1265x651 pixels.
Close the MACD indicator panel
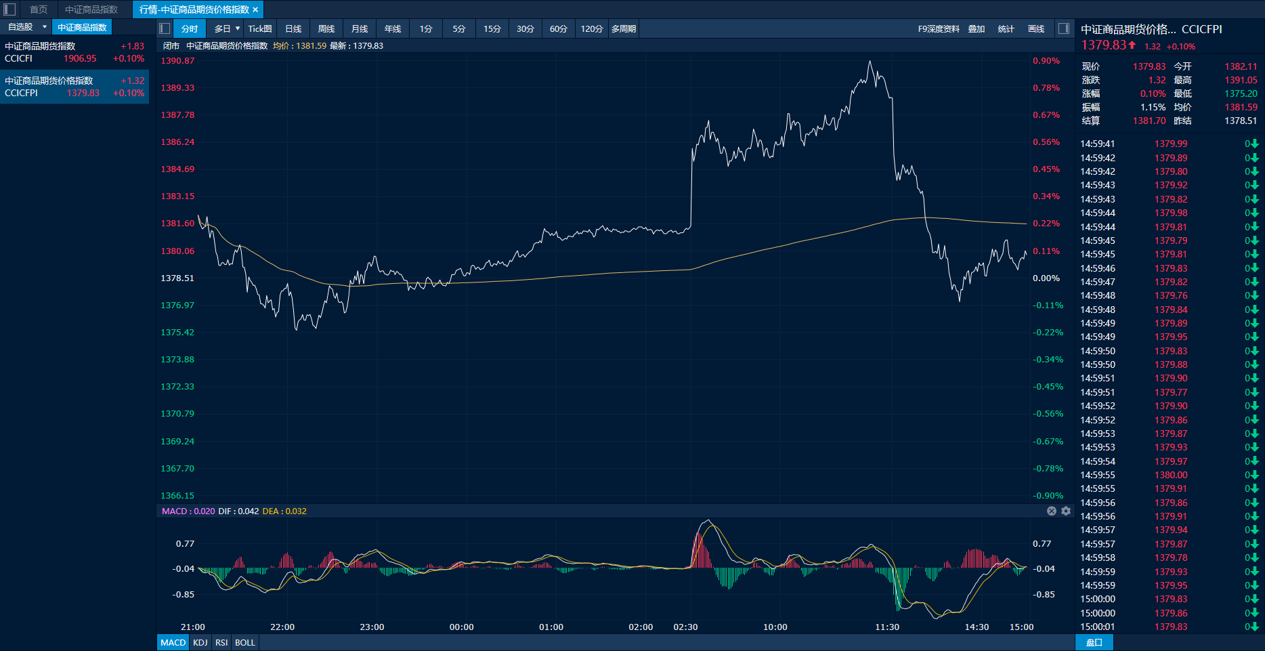1052,511
